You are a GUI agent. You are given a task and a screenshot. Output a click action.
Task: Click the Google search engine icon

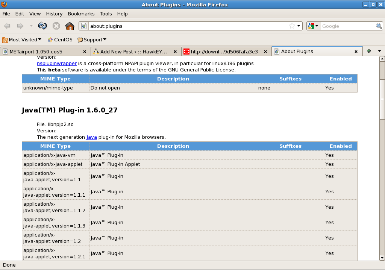pyautogui.click(x=312, y=26)
